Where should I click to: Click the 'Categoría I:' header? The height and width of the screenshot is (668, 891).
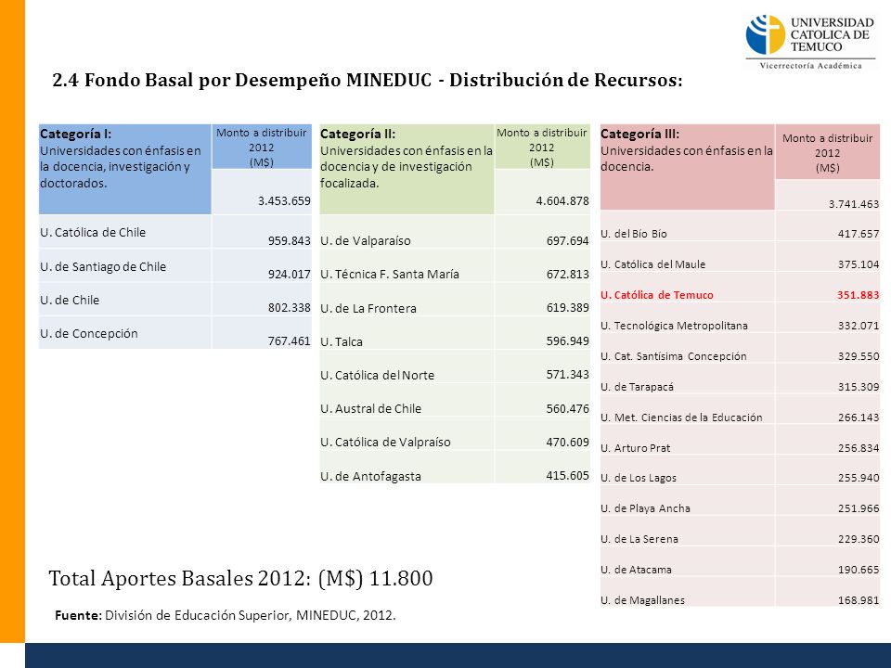[75, 134]
